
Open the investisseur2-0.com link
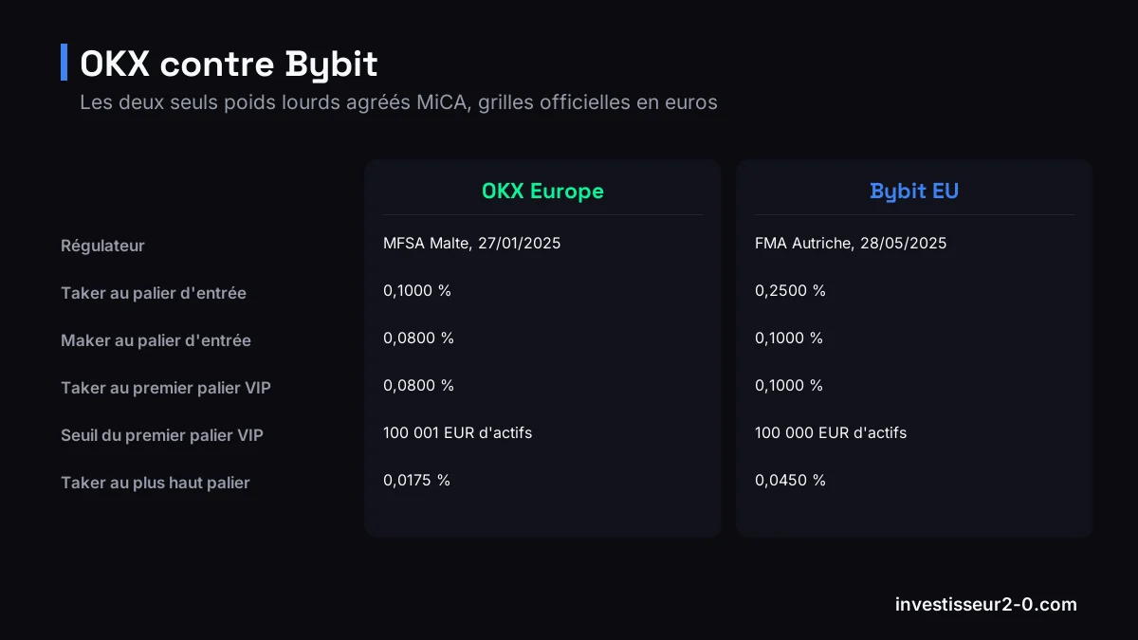tap(986, 604)
